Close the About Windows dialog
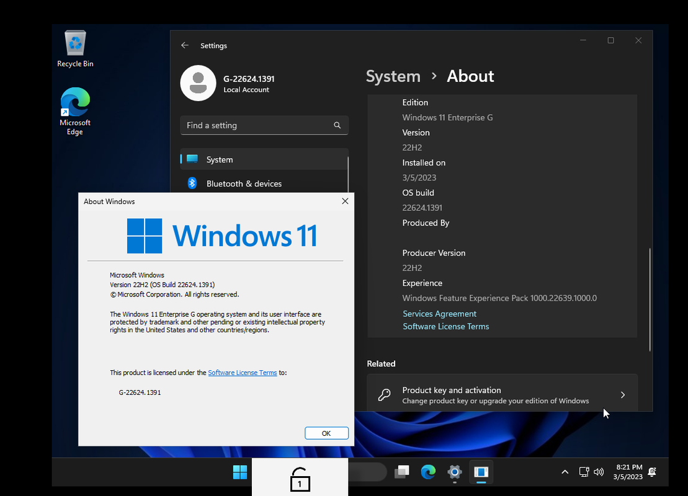688x496 pixels. [345, 201]
